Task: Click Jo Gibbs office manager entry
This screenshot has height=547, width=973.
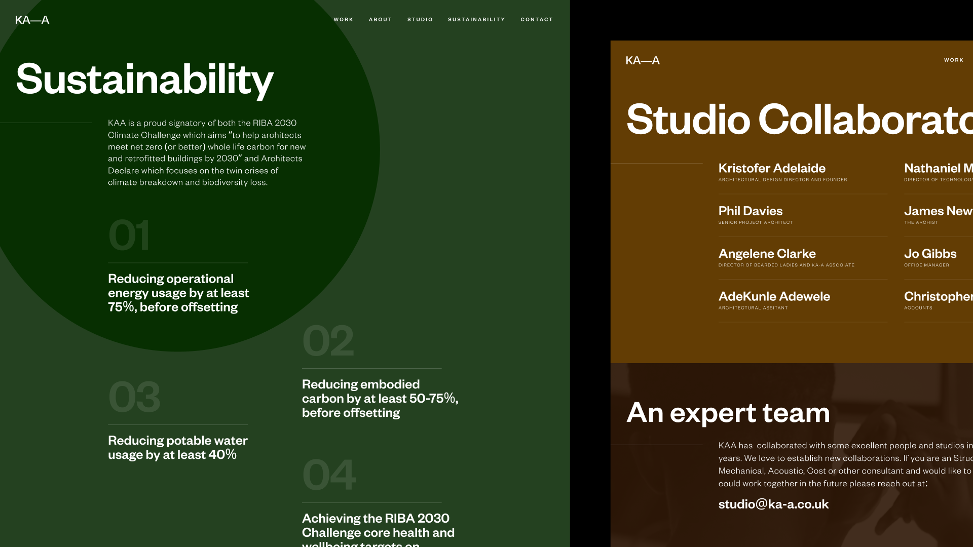Action: click(930, 254)
